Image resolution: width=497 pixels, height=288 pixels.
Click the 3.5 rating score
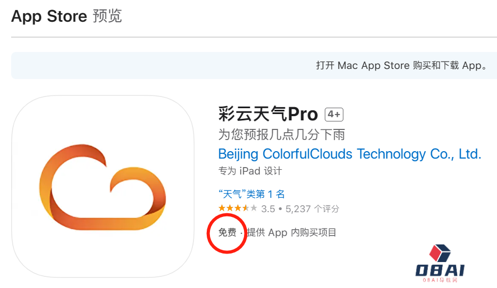pyautogui.click(x=268, y=209)
